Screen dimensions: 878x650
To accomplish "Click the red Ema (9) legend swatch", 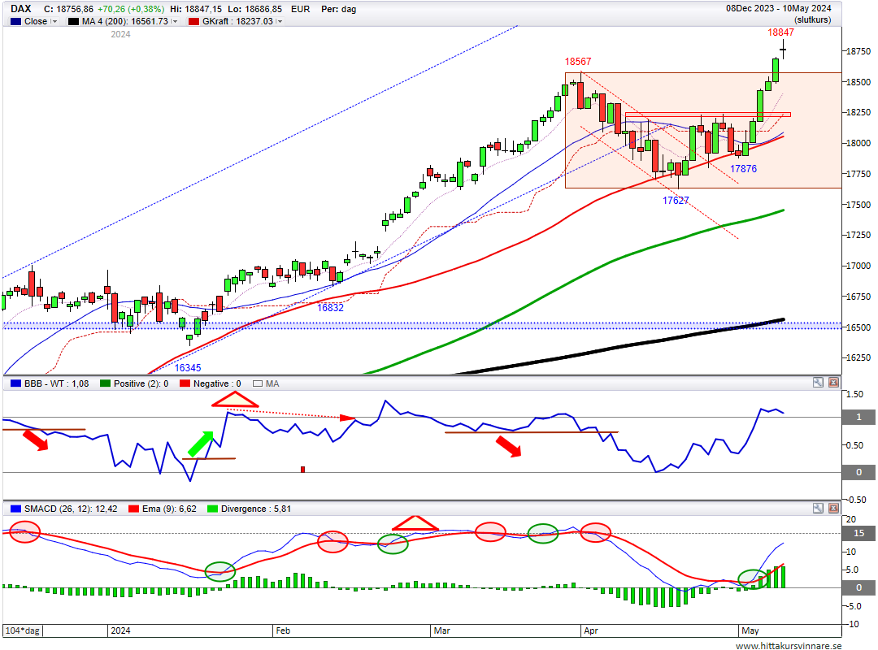I will 134,509.
